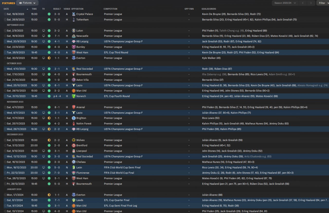This screenshot has height=213, width=329.
Task: Click goalscorer text Bernardo Silva (37)
Action: click(213, 80)
